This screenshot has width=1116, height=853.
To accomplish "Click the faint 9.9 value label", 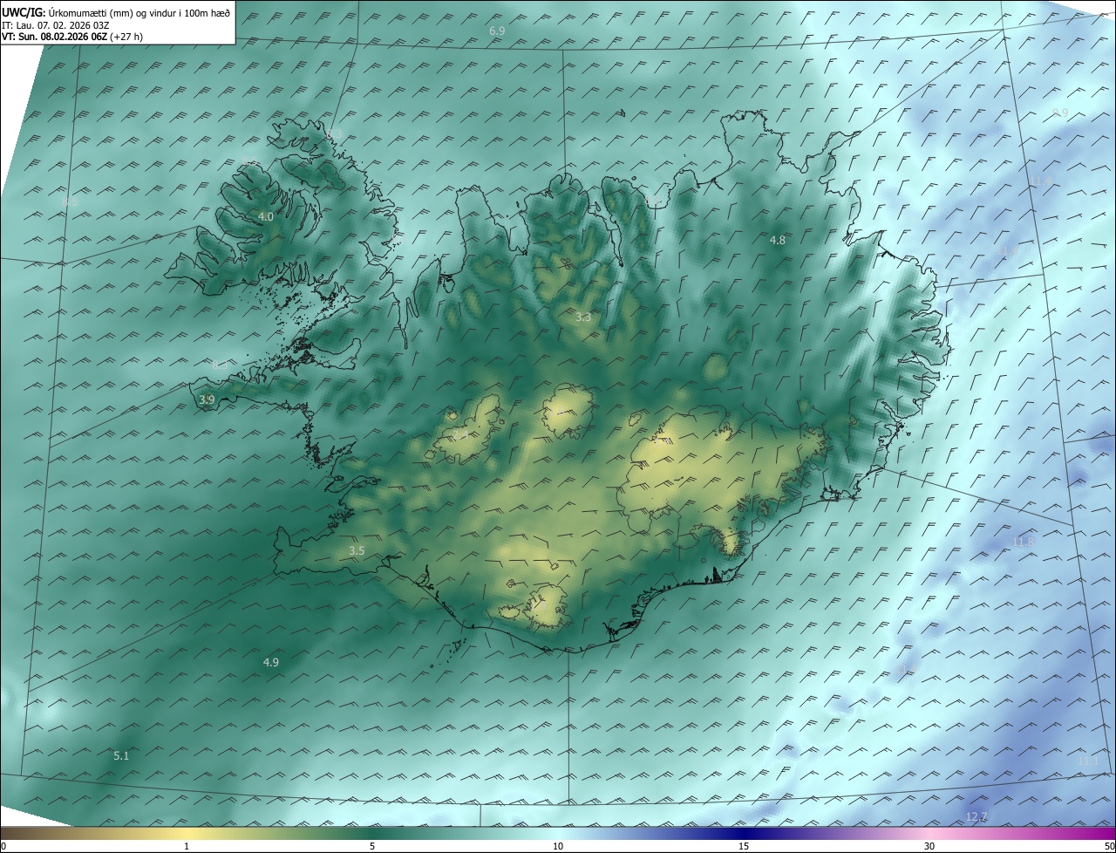I will pyautogui.click(x=1060, y=113).
